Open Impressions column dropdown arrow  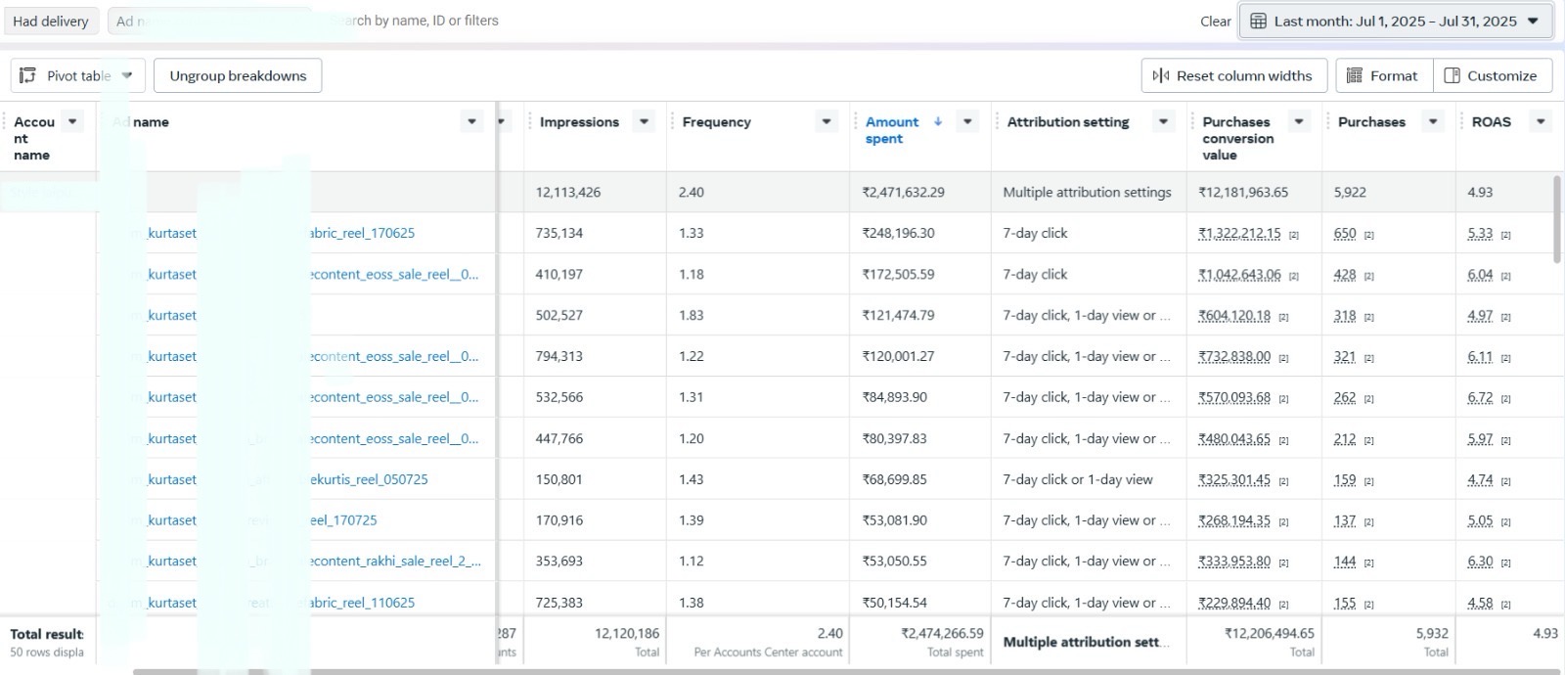[644, 121]
